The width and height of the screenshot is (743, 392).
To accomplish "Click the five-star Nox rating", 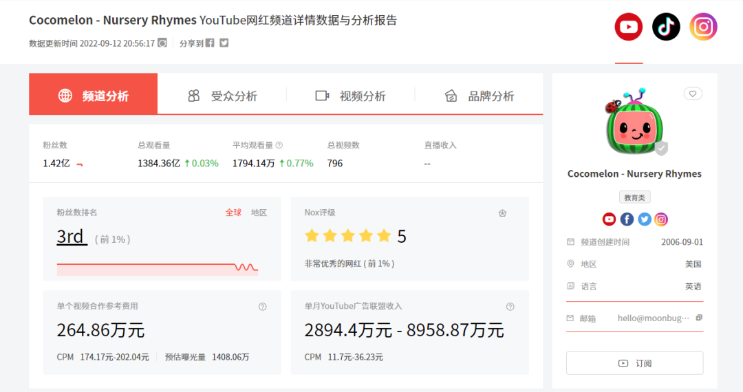I will coord(348,235).
